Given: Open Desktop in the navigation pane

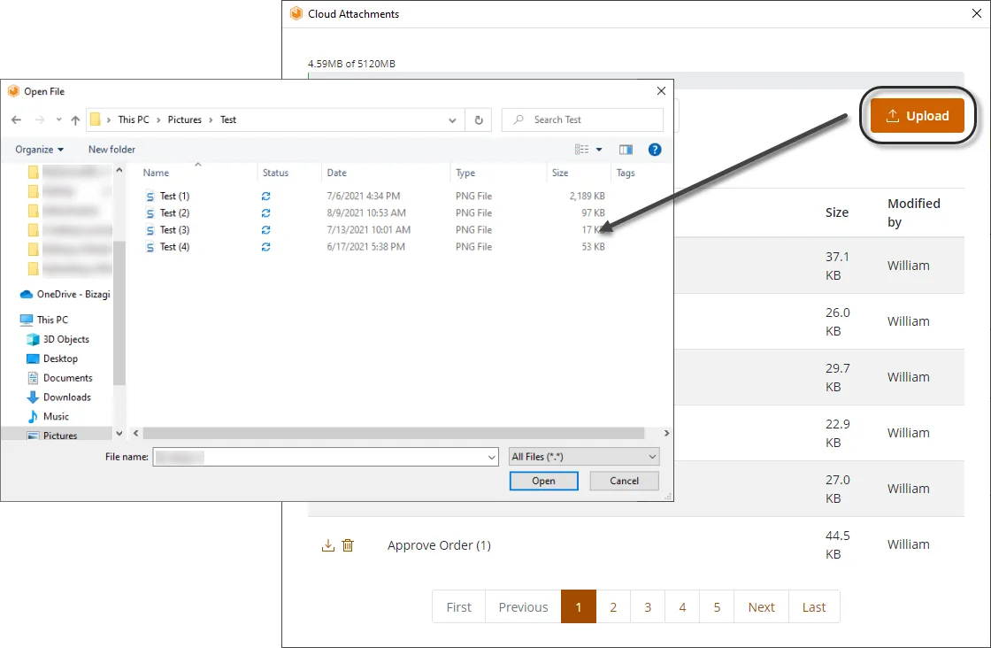Looking at the screenshot, I should click(52, 359).
